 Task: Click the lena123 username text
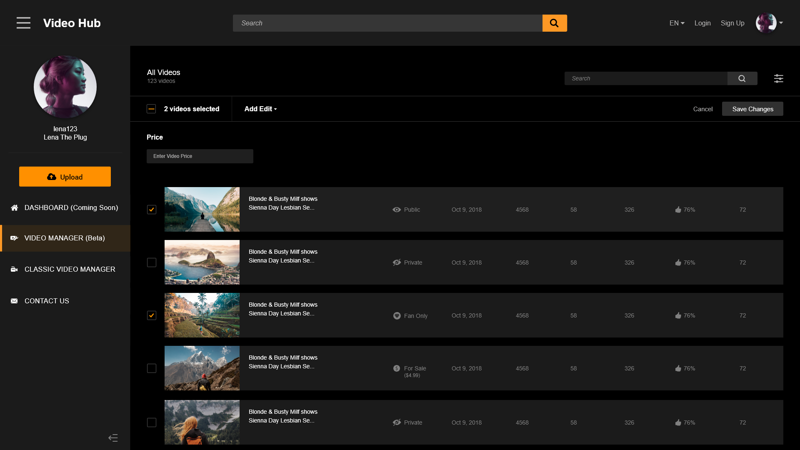coord(65,129)
